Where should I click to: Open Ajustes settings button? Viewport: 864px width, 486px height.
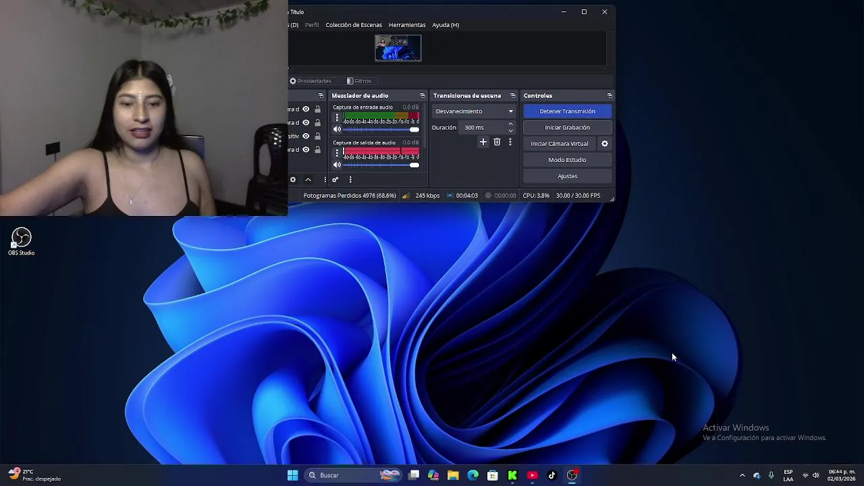pyautogui.click(x=568, y=176)
